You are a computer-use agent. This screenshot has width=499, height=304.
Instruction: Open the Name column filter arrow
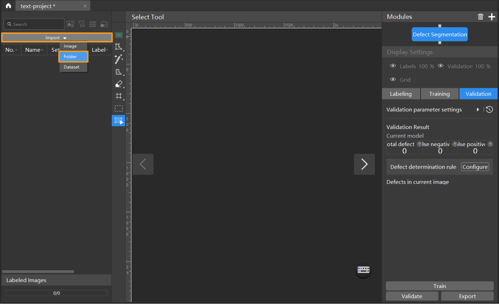pyautogui.click(x=42, y=50)
